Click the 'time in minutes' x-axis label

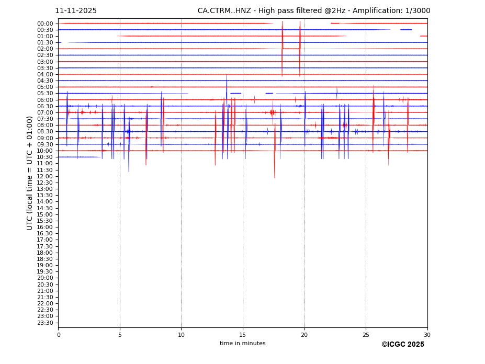[x=242, y=344]
